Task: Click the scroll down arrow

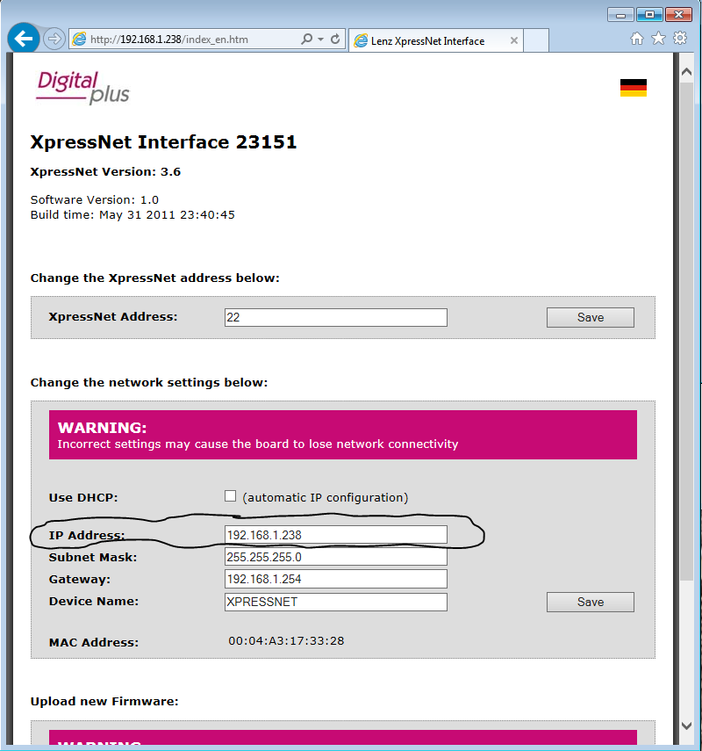Action: 687,726
